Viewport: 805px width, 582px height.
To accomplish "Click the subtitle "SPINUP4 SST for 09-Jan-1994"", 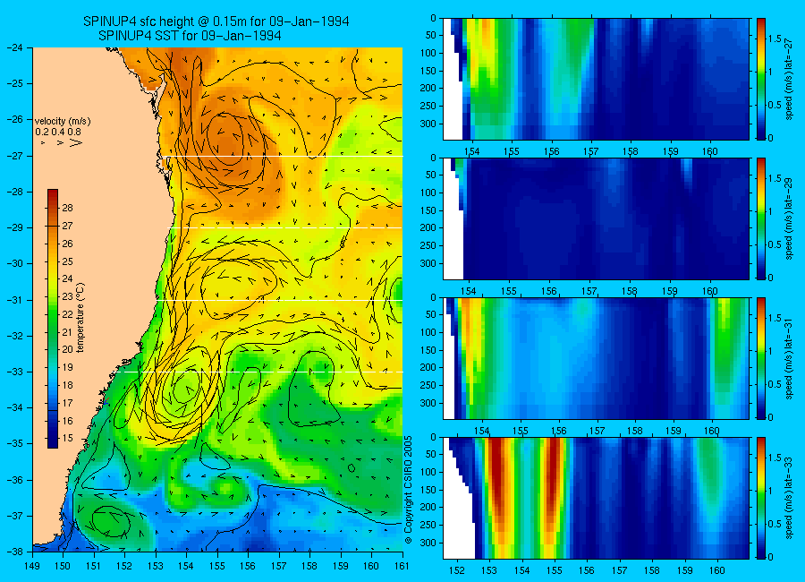I will [190, 36].
